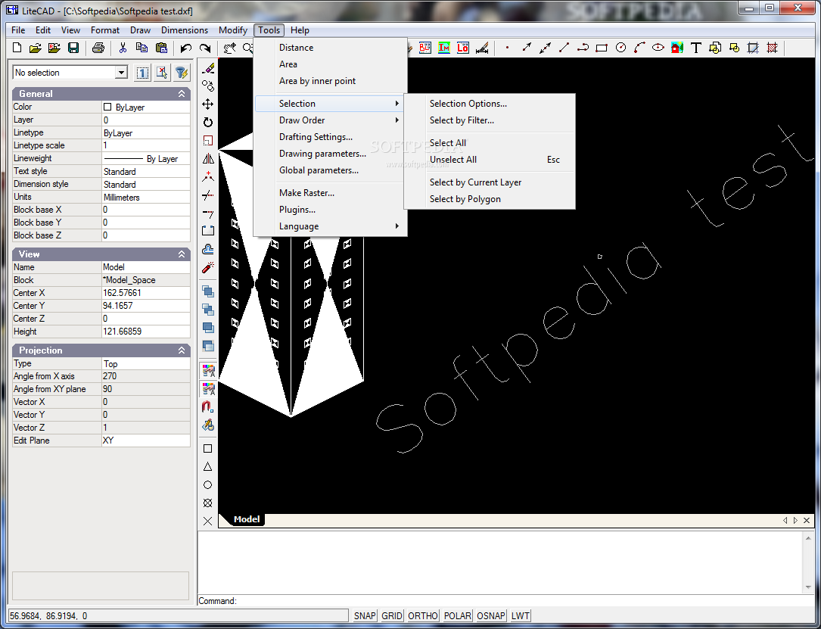This screenshot has height=629, width=821.
Task: Select the Ellipse draw tool
Action: point(658,48)
